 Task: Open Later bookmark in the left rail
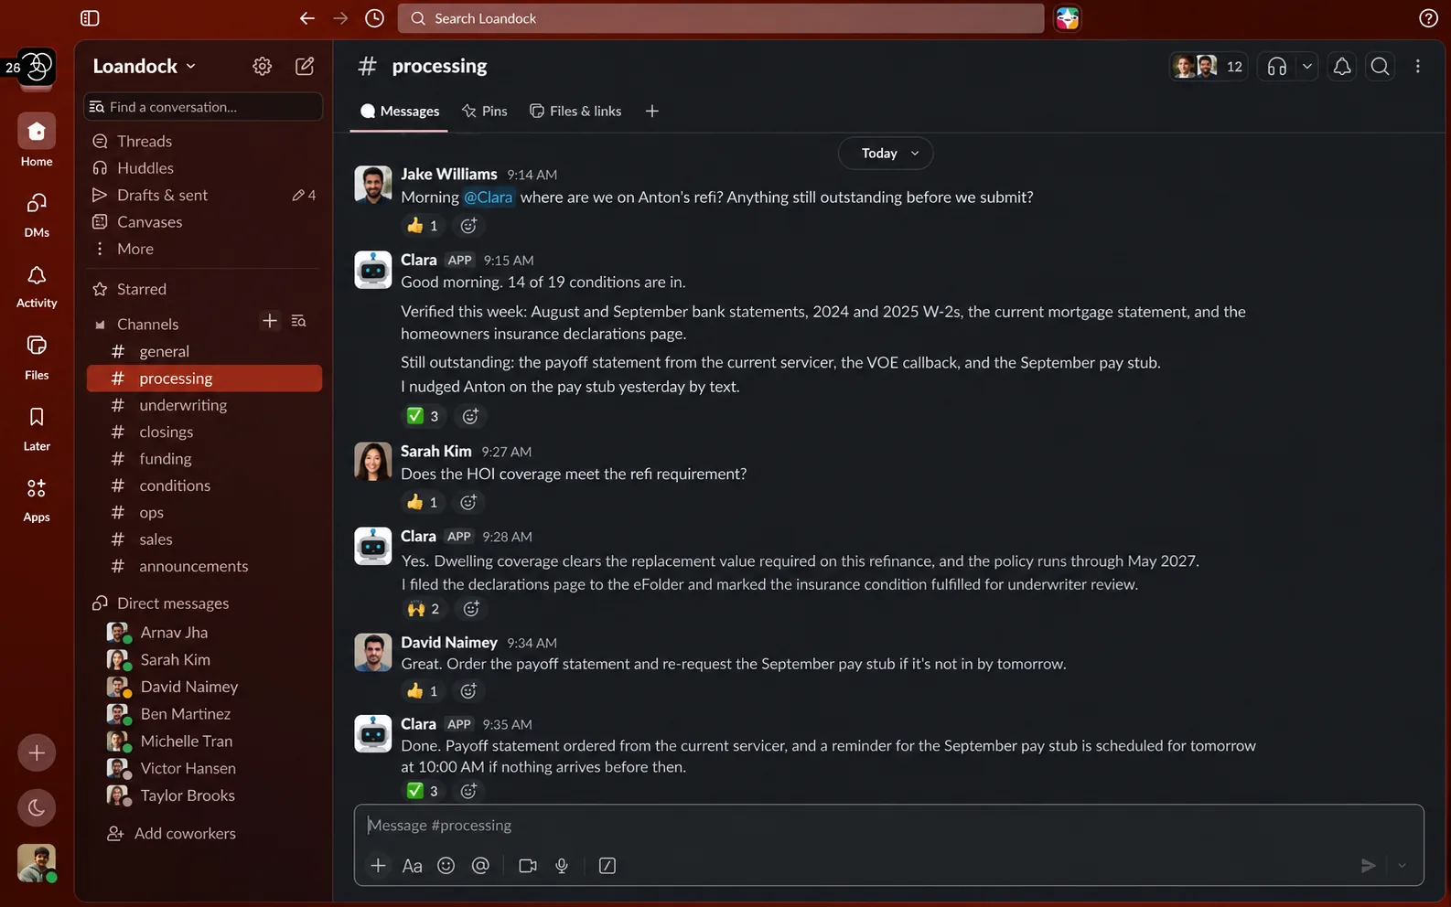[37, 428]
